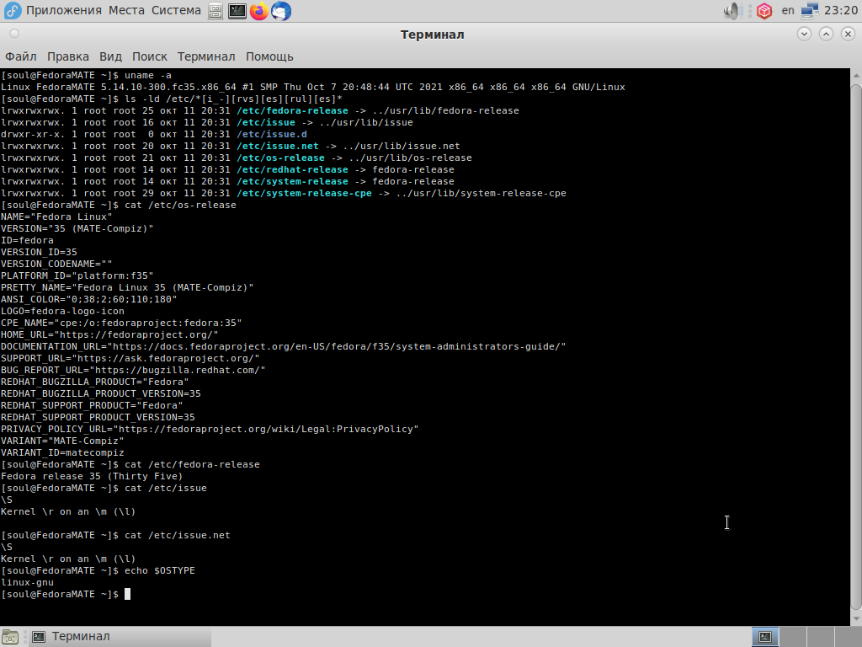The height and width of the screenshot is (647, 862).
Task: Click the 'uname -a' command text
Action: click(x=148, y=75)
